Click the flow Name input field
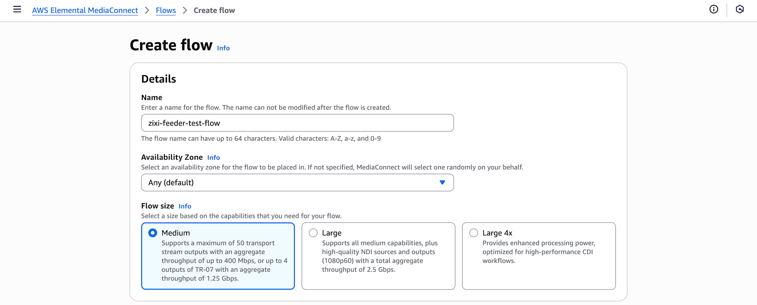The width and height of the screenshot is (757, 305). [297, 123]
